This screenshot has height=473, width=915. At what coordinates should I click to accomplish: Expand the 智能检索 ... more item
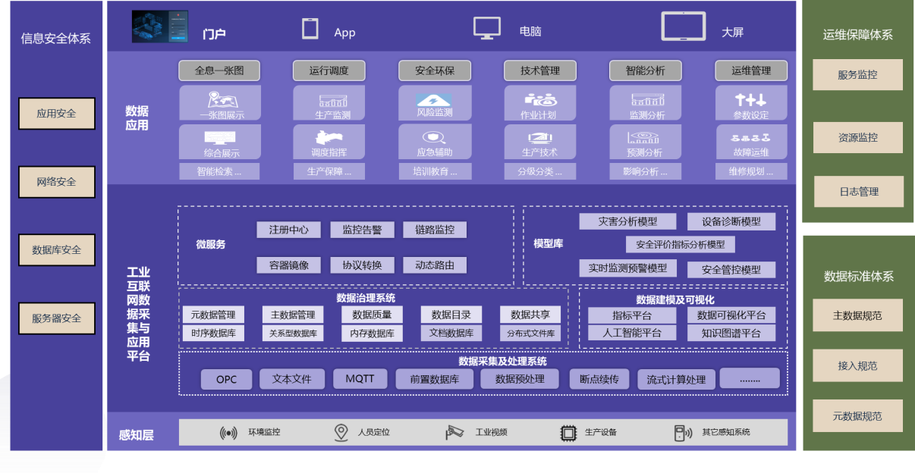tap(219, 171)
